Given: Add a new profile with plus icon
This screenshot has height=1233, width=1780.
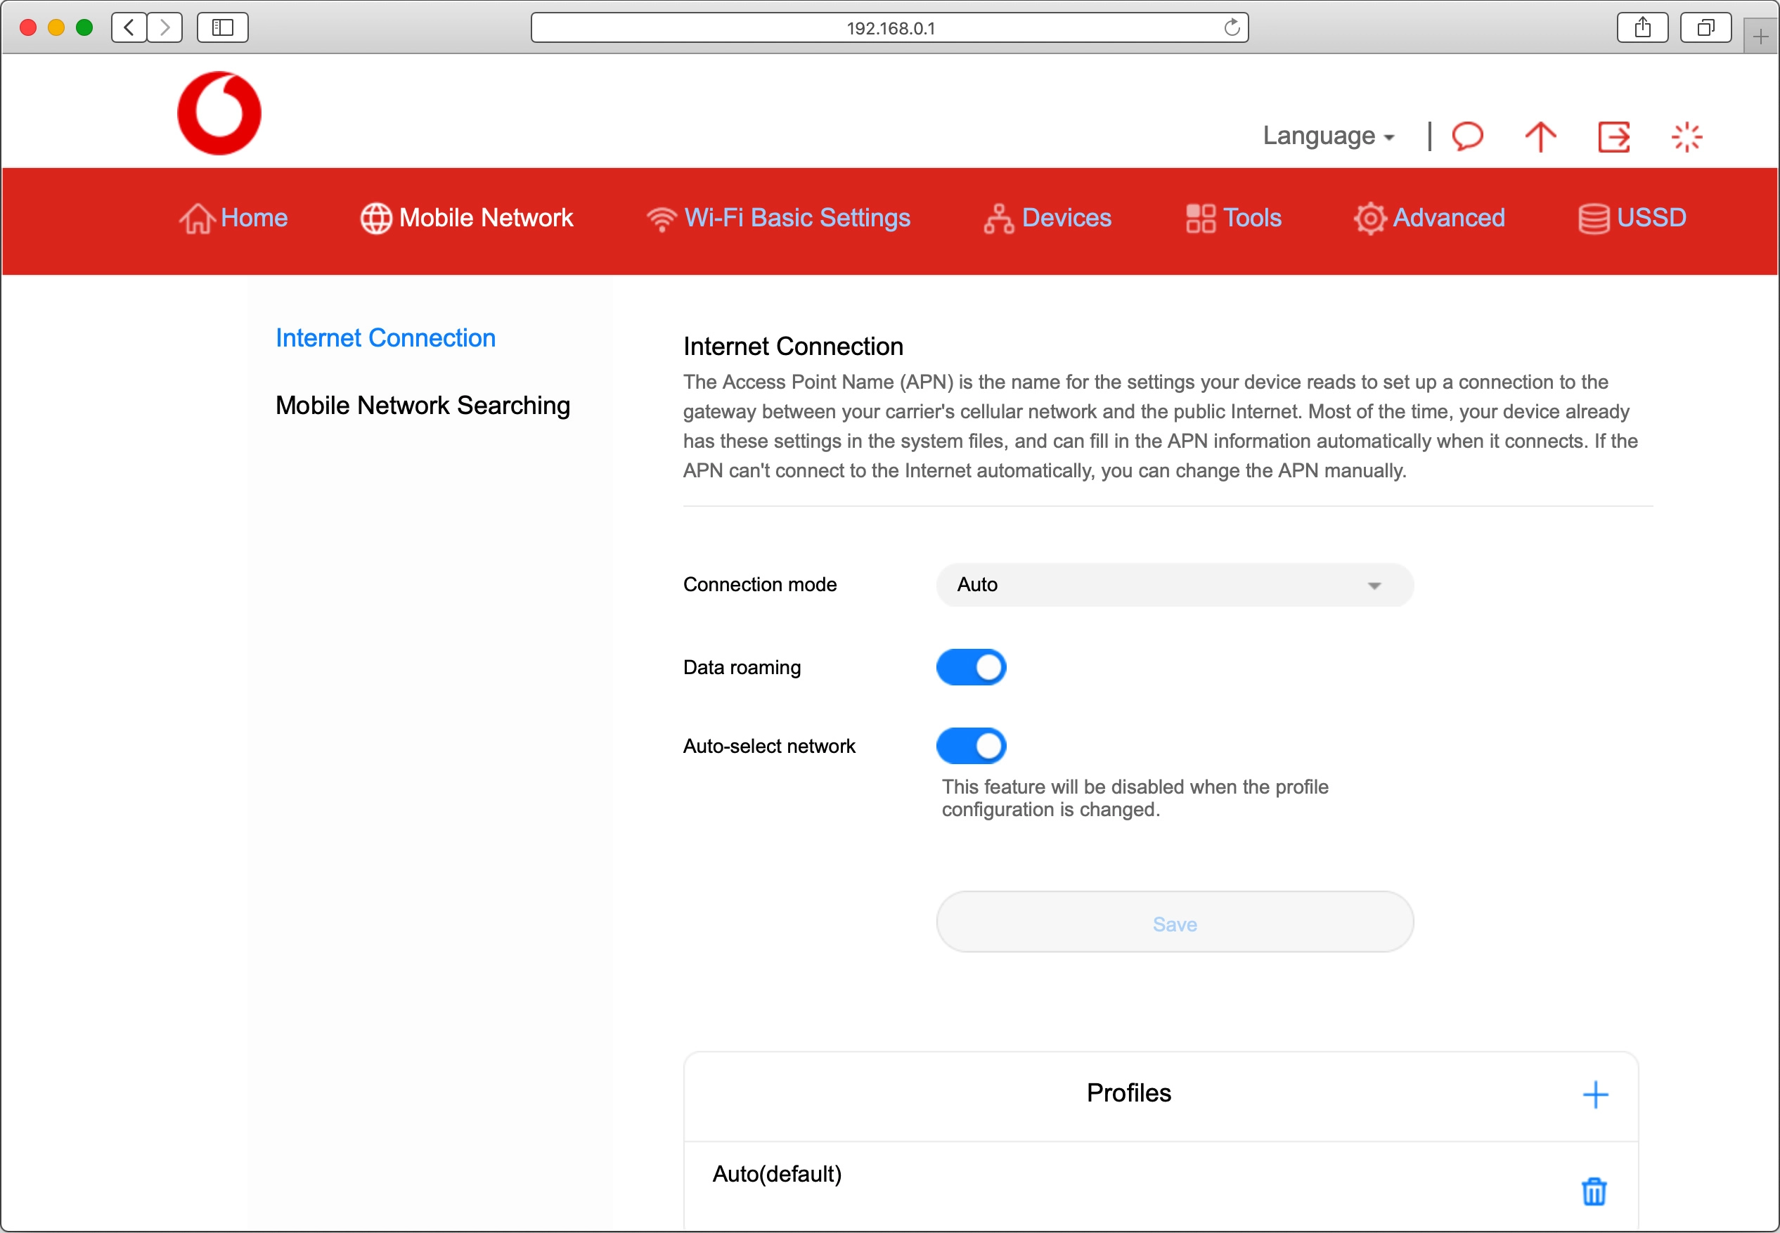Looking at the screenshot, I should [x=1594, y=1094].
